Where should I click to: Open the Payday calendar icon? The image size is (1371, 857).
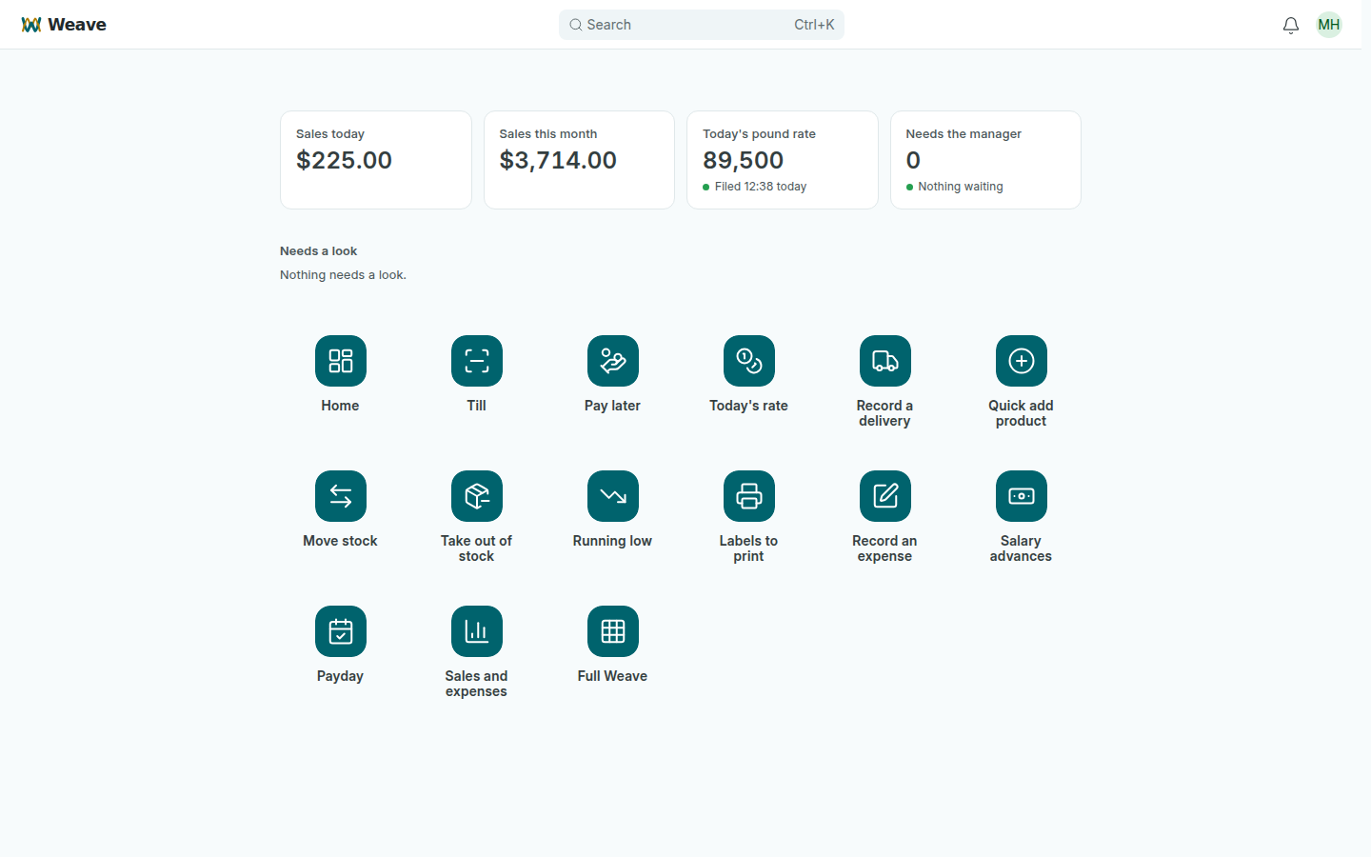(341, 631)
